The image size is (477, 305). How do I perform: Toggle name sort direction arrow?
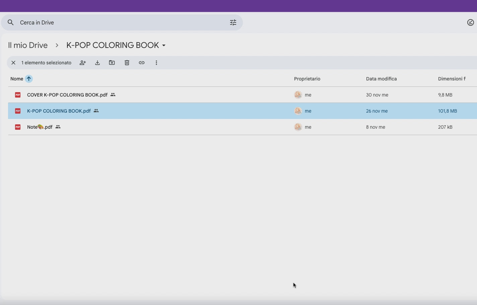29,79
